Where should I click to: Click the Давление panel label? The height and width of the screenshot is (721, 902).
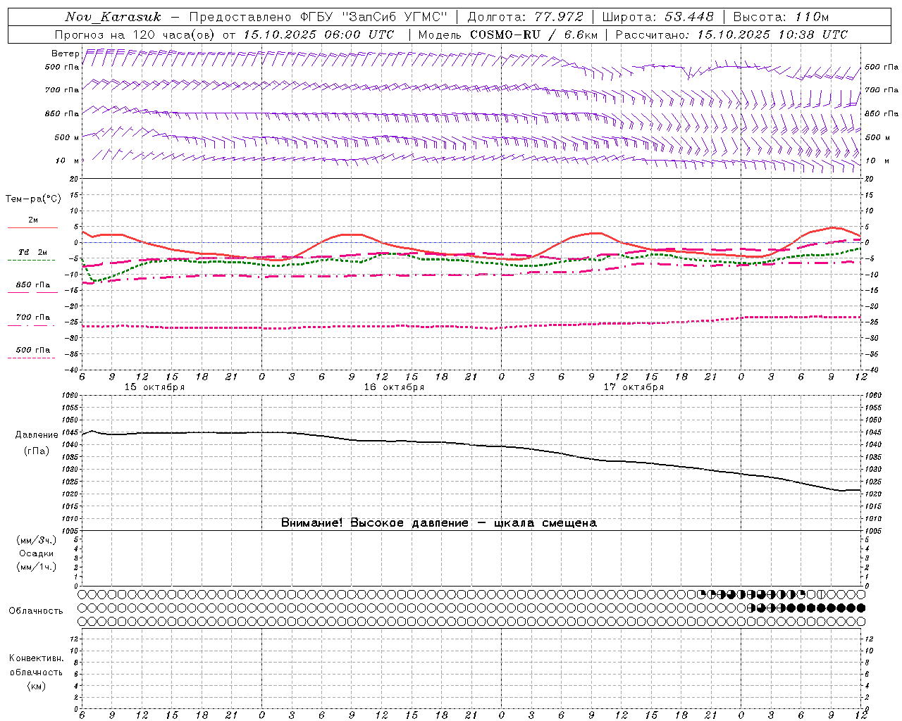tap(37, 435)
